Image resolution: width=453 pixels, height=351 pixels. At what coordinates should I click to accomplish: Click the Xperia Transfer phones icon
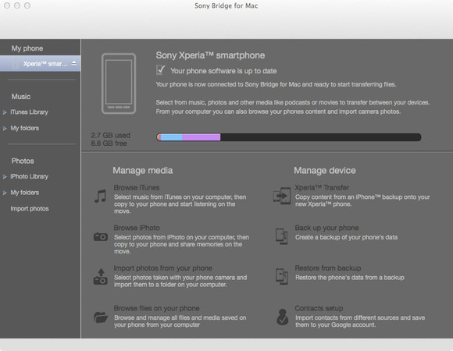click(x=282, y=196)
